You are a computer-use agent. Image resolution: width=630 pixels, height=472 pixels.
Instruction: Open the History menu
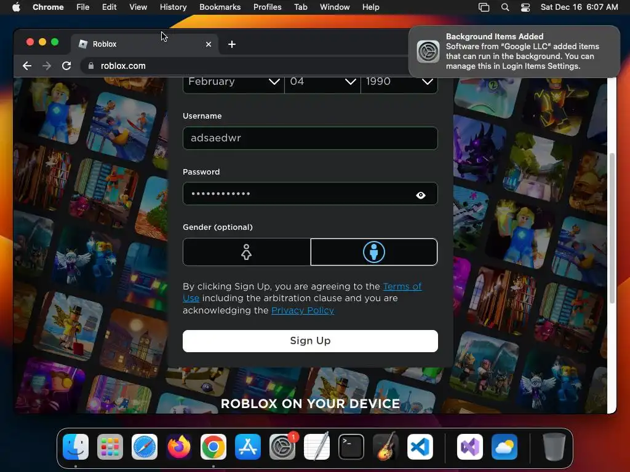pos(173,7)
